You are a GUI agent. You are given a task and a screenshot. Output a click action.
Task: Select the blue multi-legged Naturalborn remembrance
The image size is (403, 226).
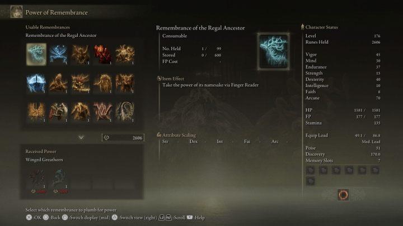click(58, 54)
